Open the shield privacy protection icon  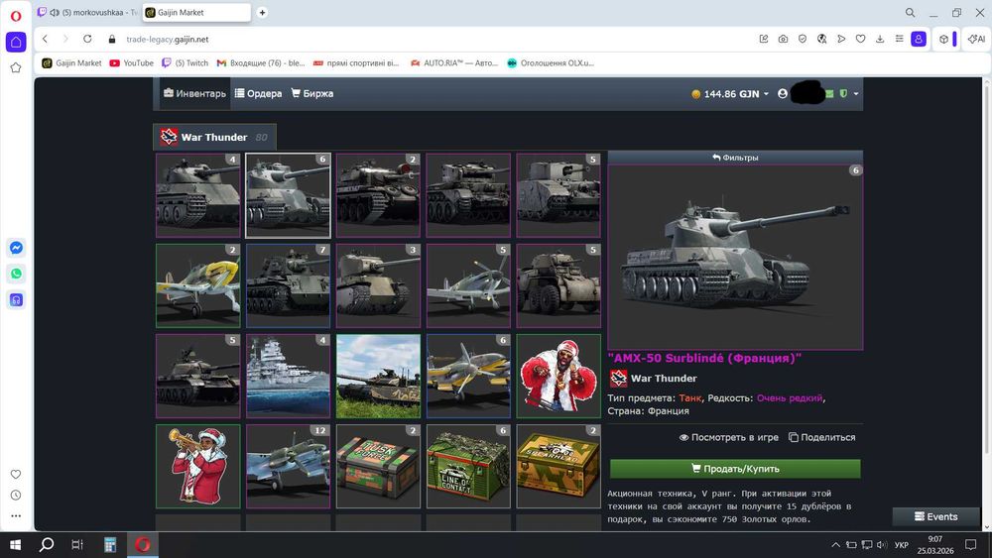pyautogui.click(x=803, y=40)
